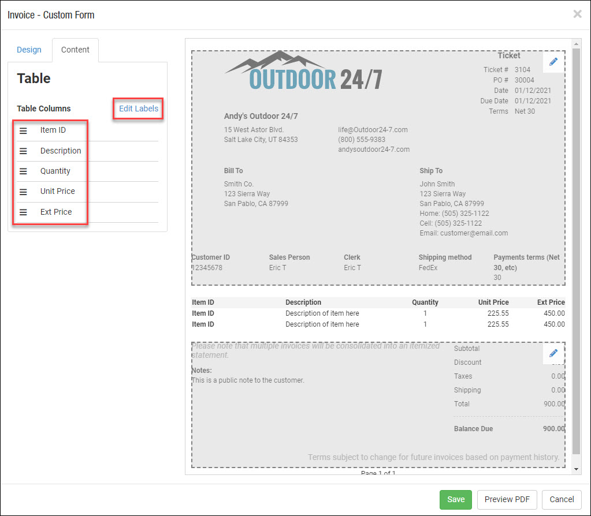Click the 15 West Astor Blvd. address line
The height and width of the screenshot is (516, 591).
[254, 130]
